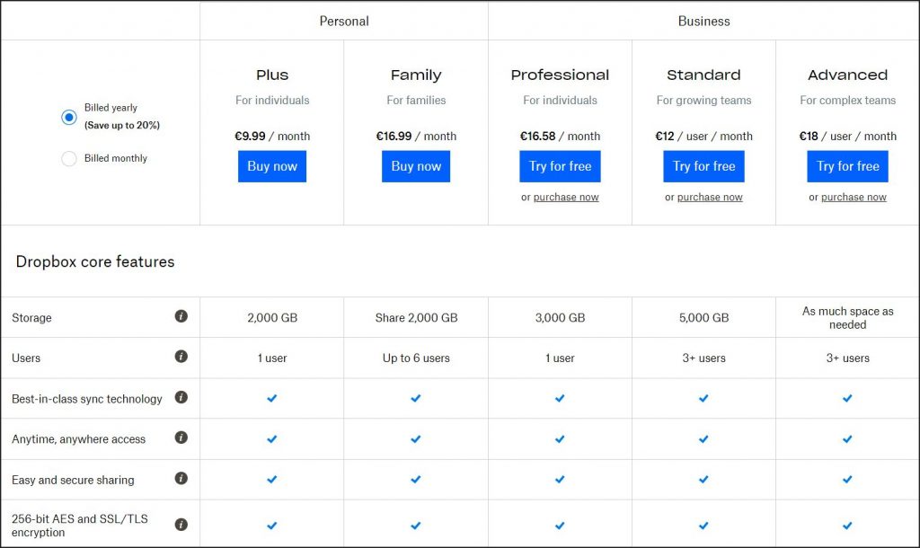Select the Billed yearly radio button
The height and width of the screenshot is (548, 920).
click(68, 118)
